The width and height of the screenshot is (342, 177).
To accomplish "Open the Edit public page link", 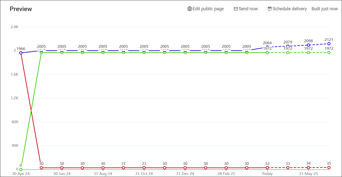I will 208,9.
